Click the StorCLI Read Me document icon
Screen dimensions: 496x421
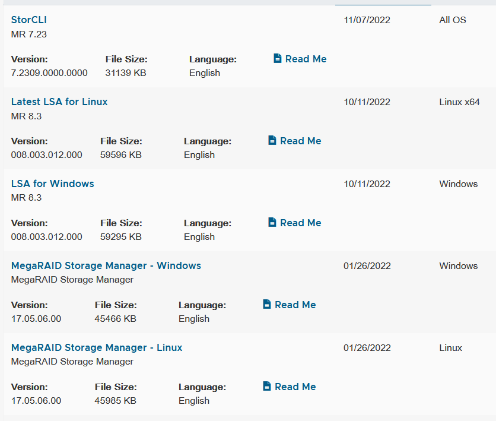(278, 59)
